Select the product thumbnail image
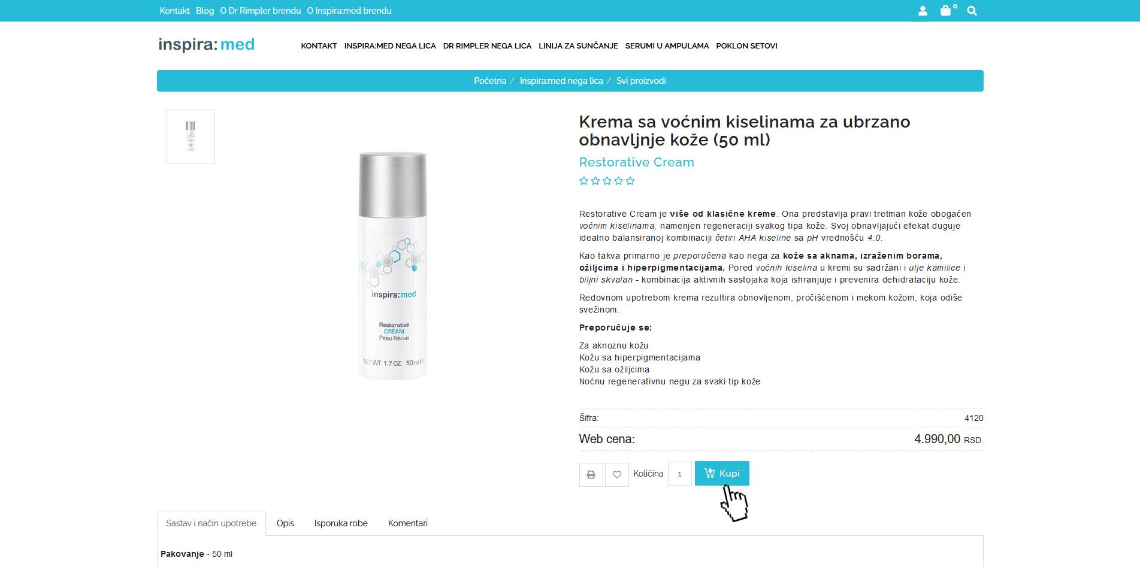The width and height of the screenshot is (1140, 567). [190, 137]
